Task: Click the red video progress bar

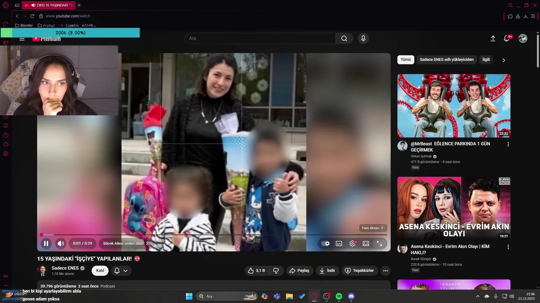Action: (x=214, y=234)
